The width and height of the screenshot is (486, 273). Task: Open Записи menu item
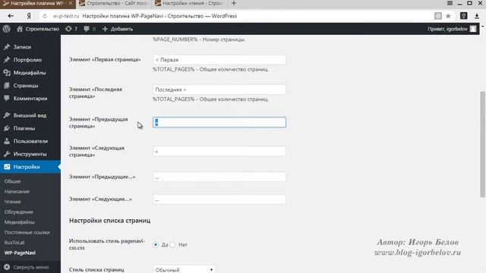22,47
